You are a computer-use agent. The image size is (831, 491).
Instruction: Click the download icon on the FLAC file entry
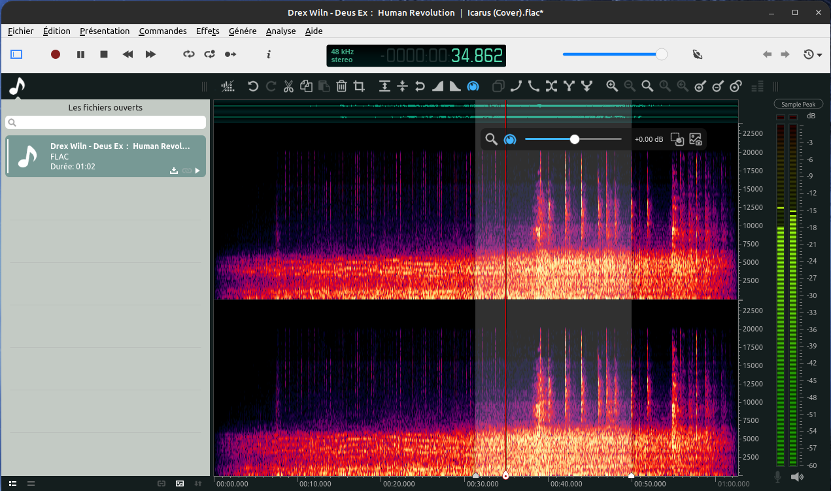point(174,171)
